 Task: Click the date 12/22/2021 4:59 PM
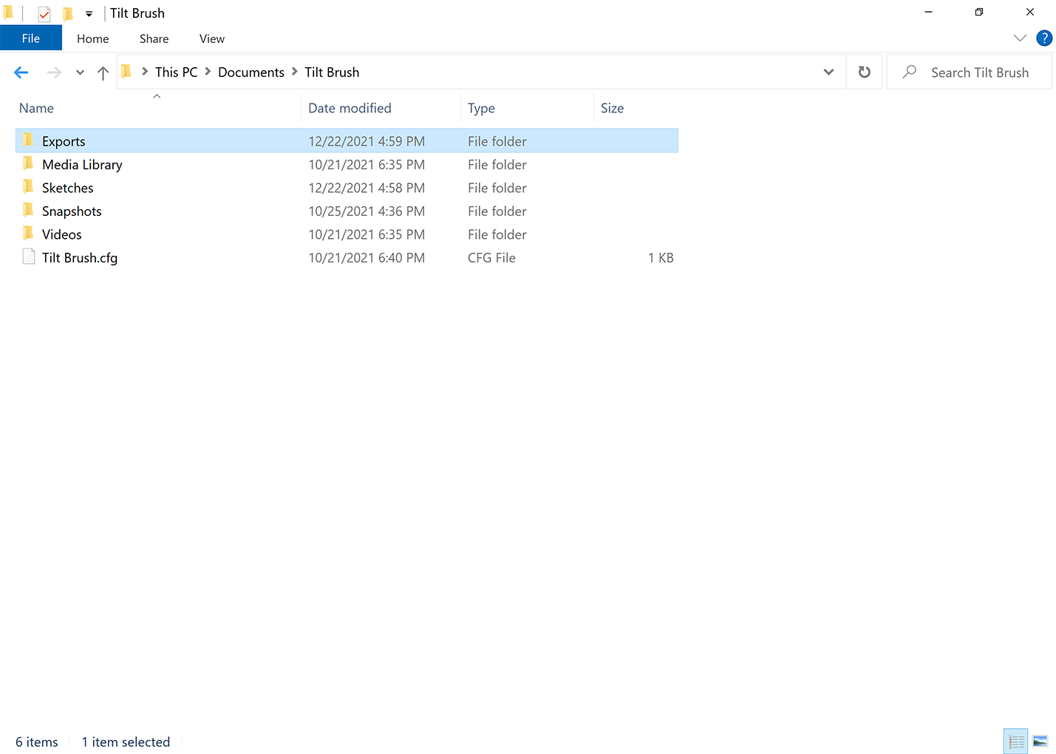click(367, 141)
